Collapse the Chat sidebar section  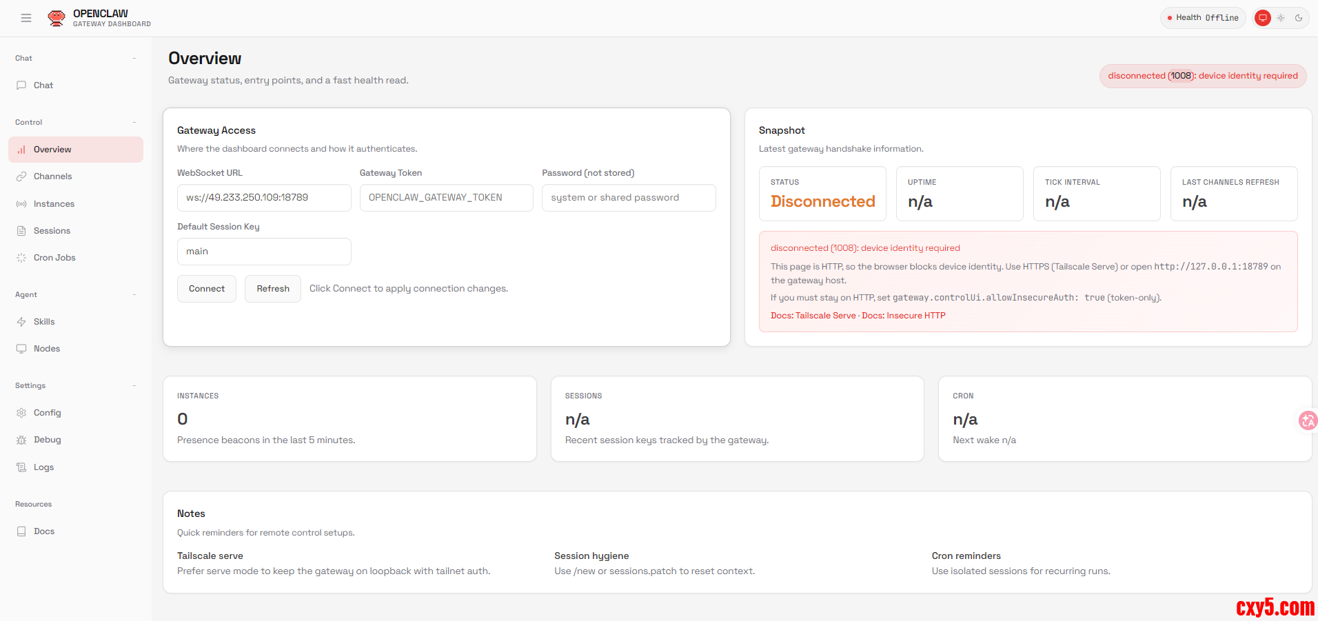click(x=134, y=59)
